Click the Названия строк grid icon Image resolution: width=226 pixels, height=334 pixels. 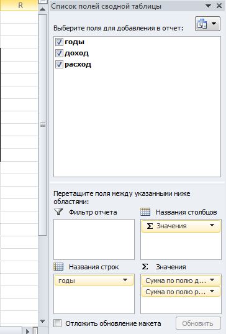58,266
